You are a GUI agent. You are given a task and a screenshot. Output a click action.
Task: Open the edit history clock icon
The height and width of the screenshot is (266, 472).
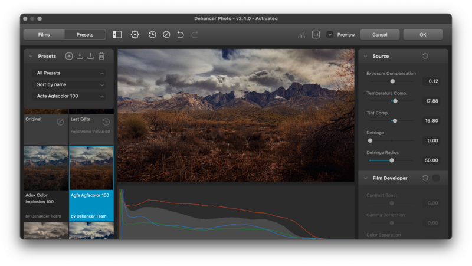click(152, 35)
